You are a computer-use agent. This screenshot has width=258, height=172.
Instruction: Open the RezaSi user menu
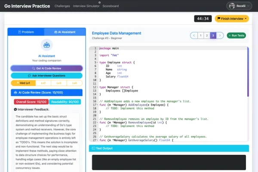(239, 6)
